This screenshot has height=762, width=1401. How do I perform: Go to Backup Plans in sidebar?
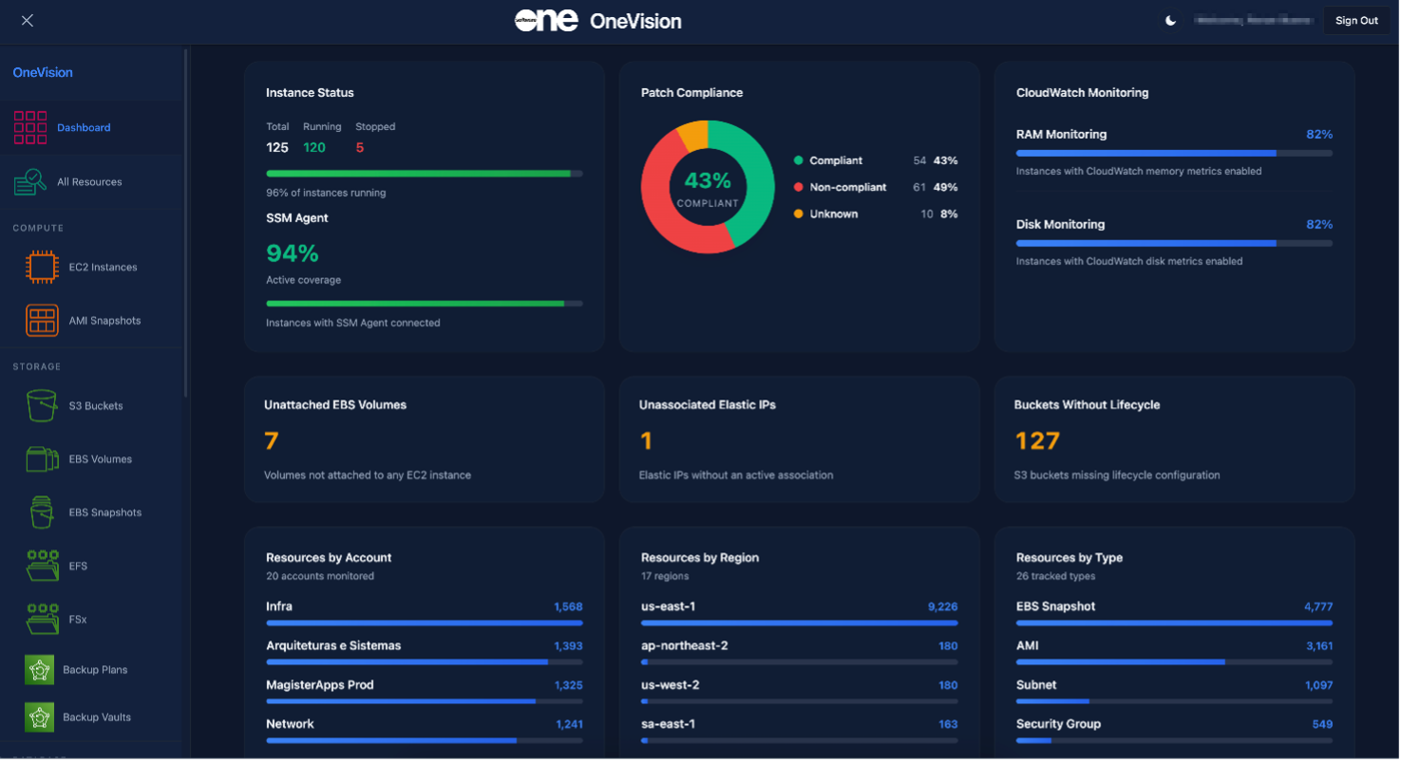[x=95, y=670]
